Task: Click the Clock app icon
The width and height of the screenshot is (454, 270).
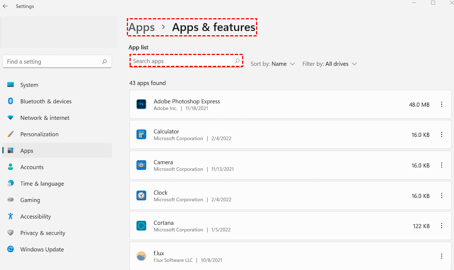Action: pos(141,196)
